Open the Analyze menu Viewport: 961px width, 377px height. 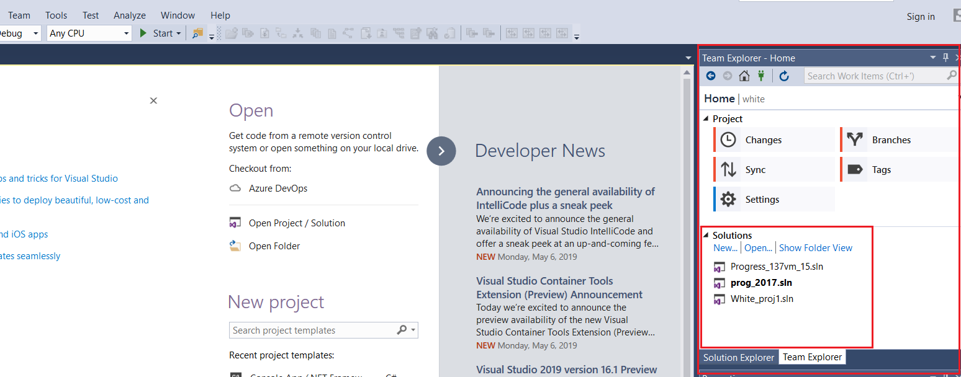130,16
